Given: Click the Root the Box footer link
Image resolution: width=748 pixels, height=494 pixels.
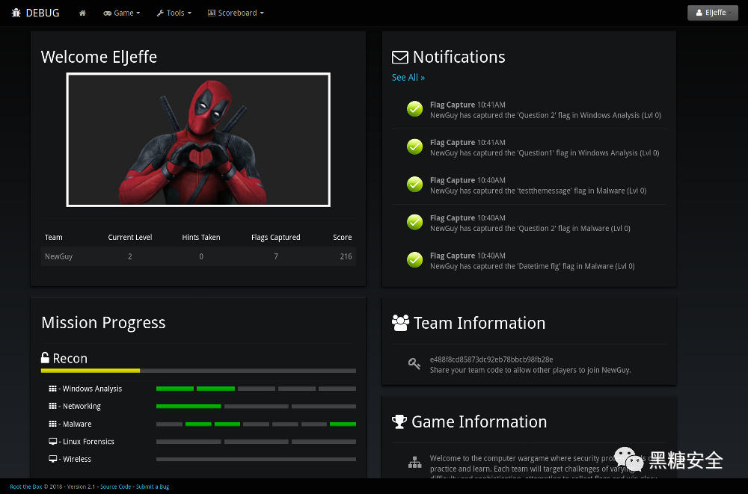Looking at the screenshot, I should coord(25,487).
